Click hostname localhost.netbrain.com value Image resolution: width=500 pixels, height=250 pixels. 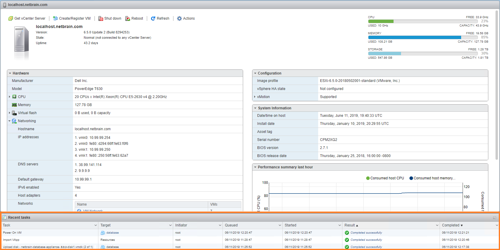tap(93, 129)
